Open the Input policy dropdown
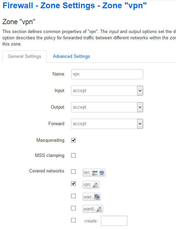 (x=107, y=91)
